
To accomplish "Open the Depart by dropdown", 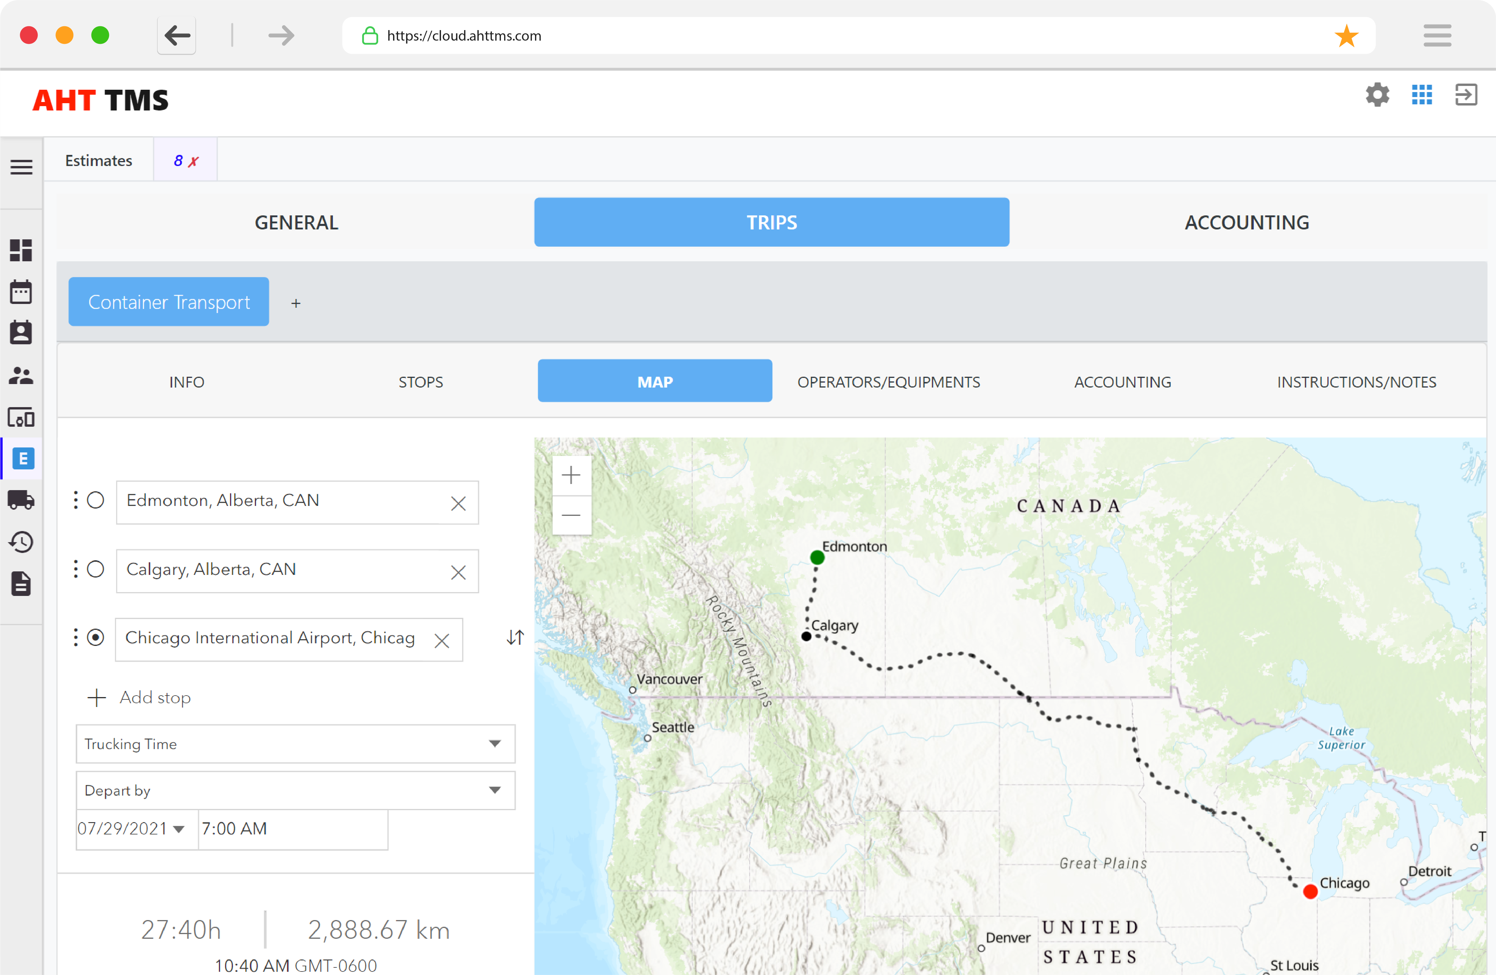I will 295,791.
